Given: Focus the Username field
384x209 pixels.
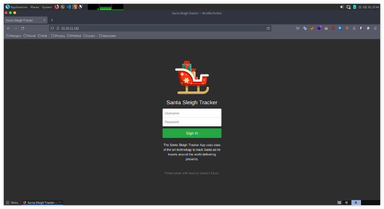Looking at the screenshot, I should tap(192, 113).
